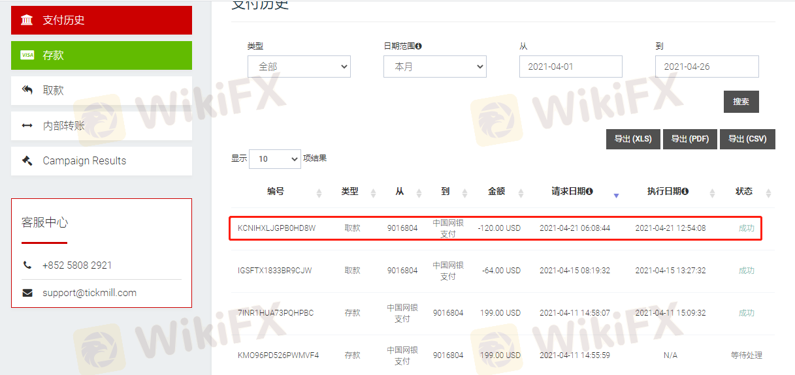Toggle 请求日期 descending sort arrow

[616, 195]
